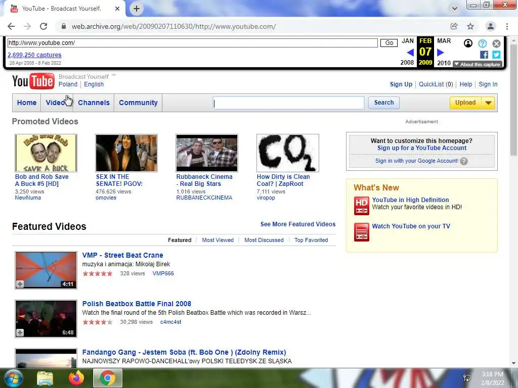Open File Explorer from the taskbar
The width and height of the screenshot is (518, 388).
[45, 378]
